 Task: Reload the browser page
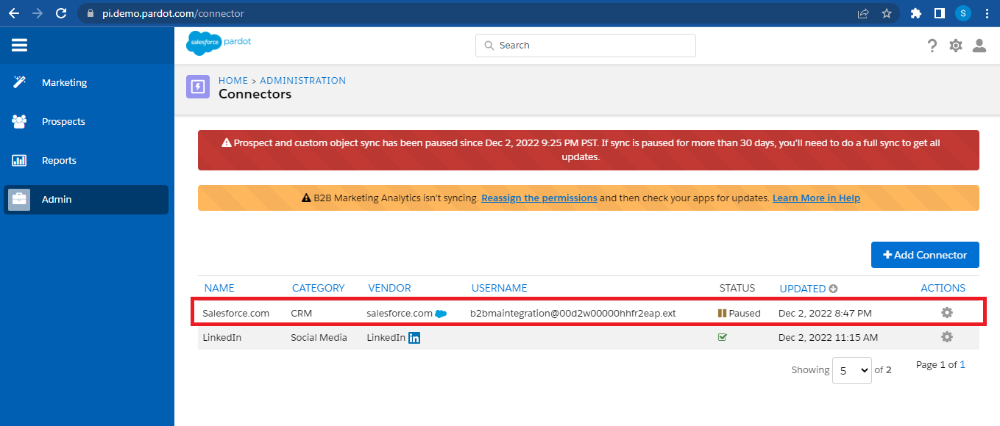(61, 13)
